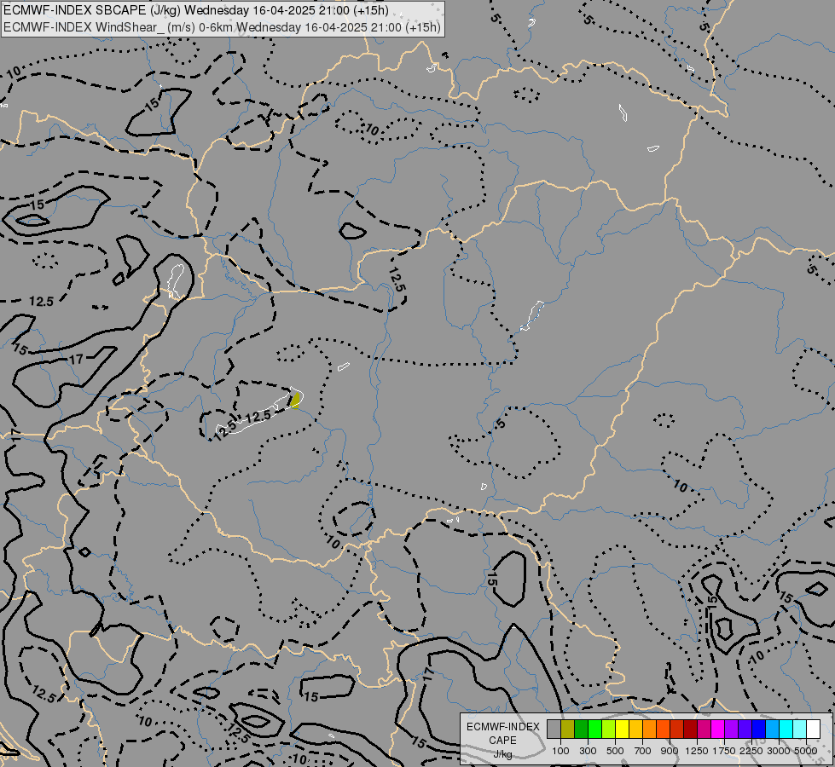Click the olive CAPE patch on the map

click(x=296, y=401)
